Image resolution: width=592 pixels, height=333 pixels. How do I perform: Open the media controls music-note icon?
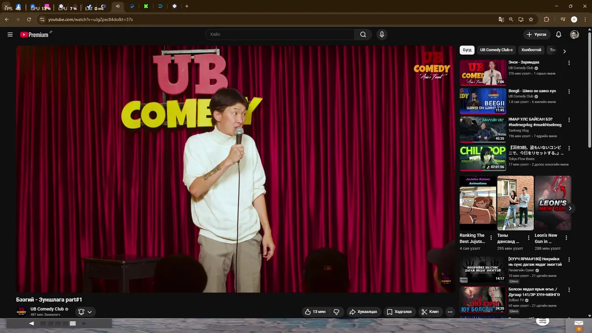pos(563,19)
